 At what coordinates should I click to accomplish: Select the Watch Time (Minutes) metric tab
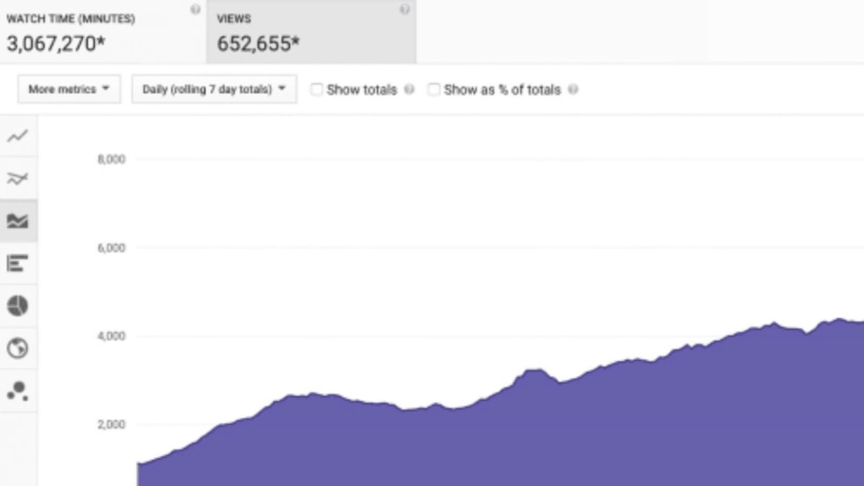click(103, 31)
